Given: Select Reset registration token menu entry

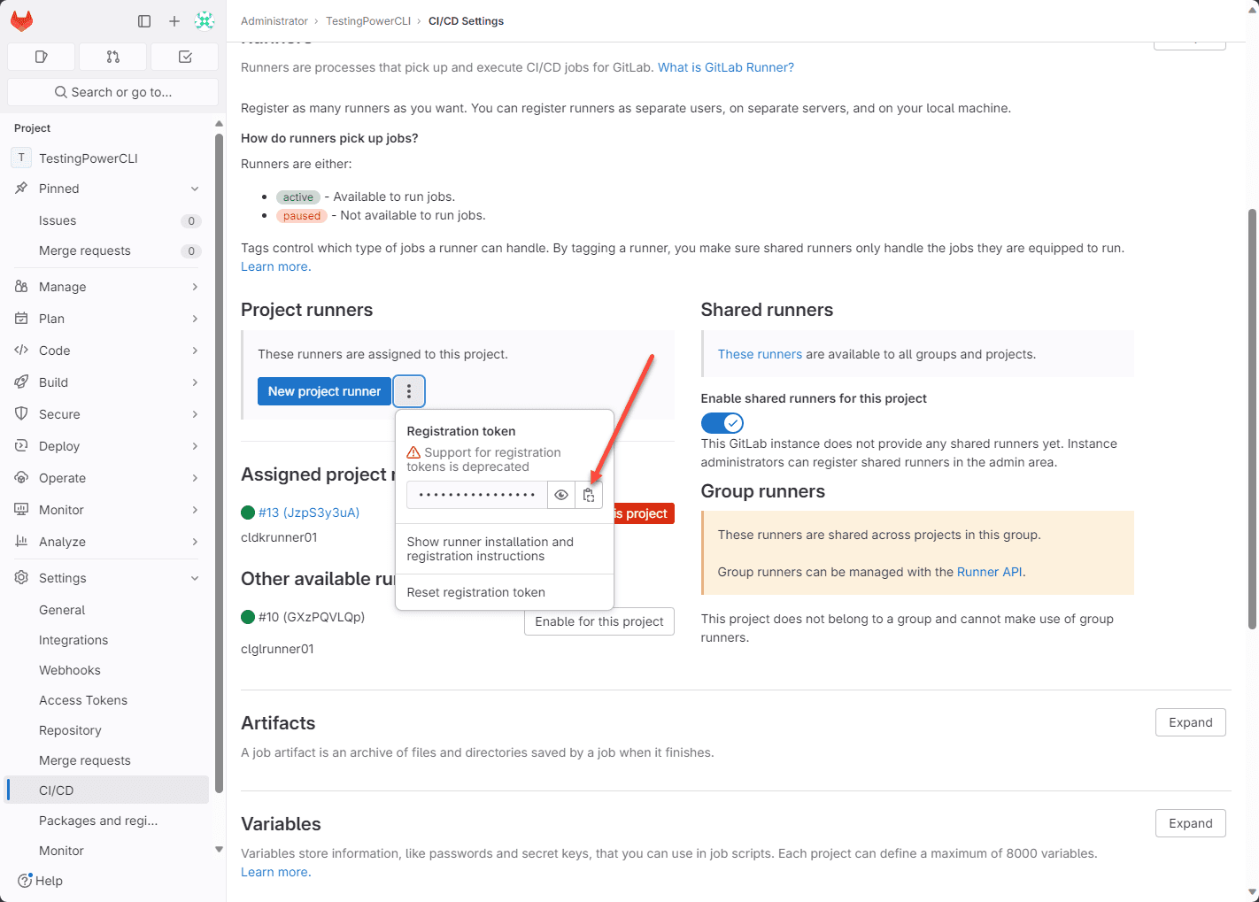Looking at the screenshot, I should coord(476,592).
